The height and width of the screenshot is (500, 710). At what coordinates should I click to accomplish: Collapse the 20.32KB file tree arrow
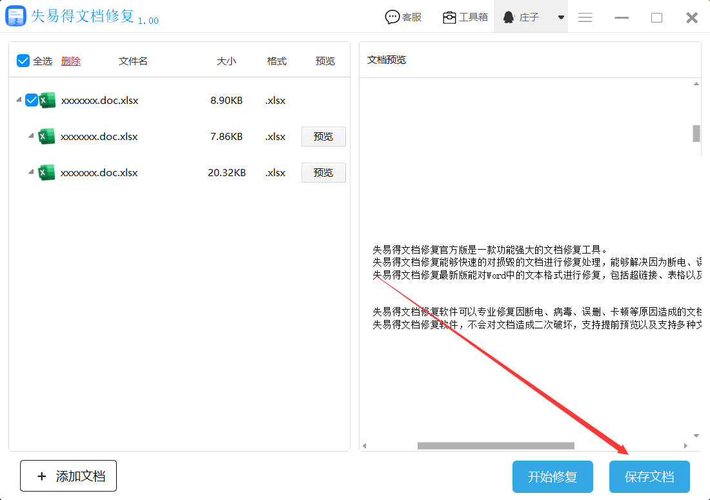pos(31,172)
